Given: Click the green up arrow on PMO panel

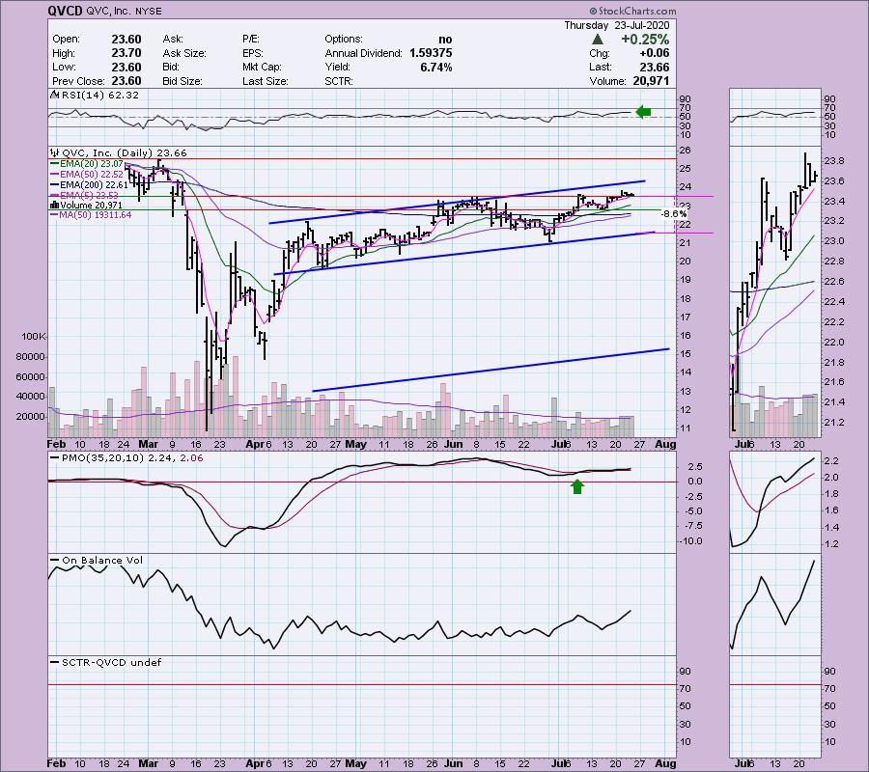Looking at the screenshot, I should (577, 486).
